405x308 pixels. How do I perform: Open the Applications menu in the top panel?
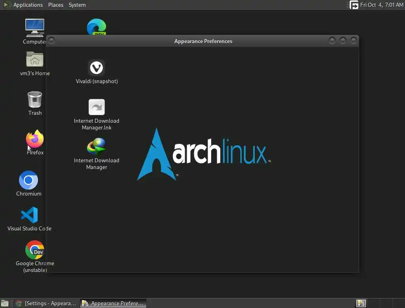point(28,5)
